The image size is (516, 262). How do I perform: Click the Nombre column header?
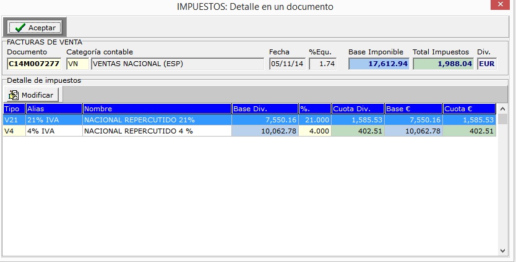(157, 109)
